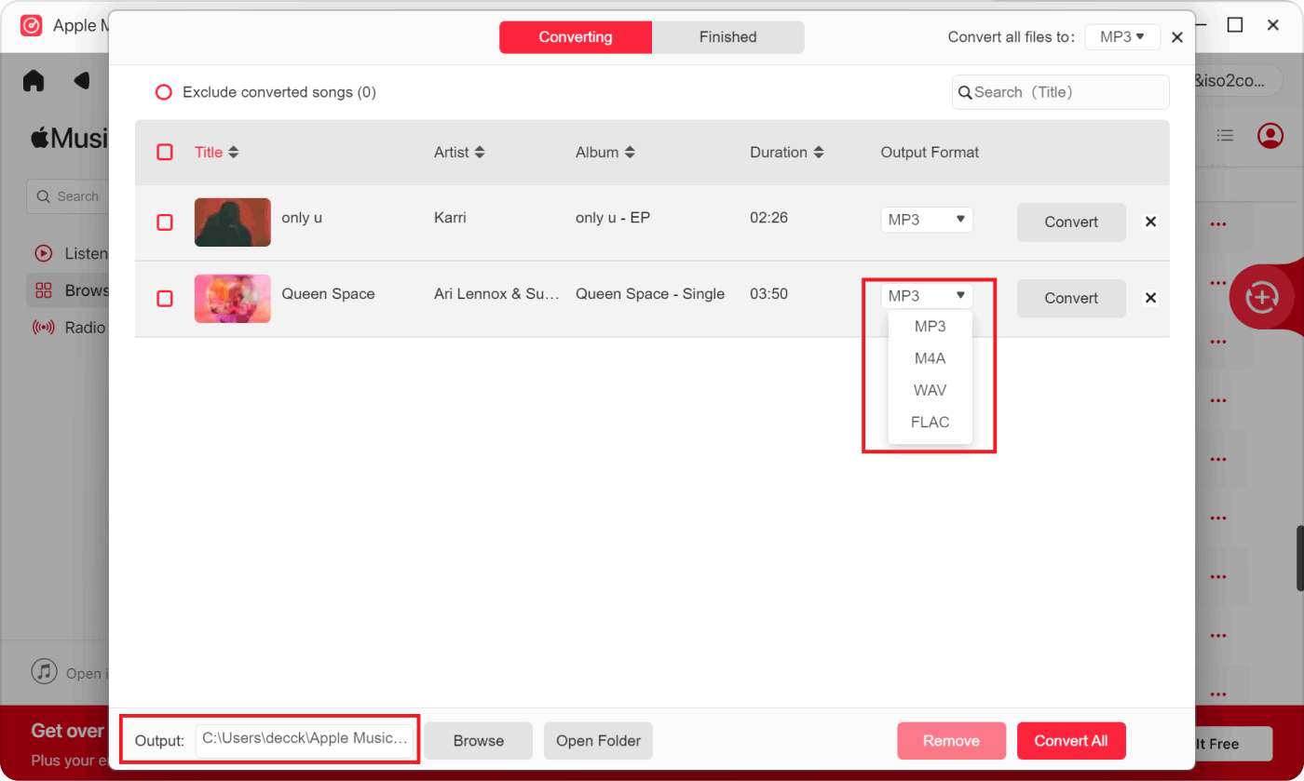Close the converter dialog with the X
This screenshot has height=781, width=1304.
[x=1177, y=37]
